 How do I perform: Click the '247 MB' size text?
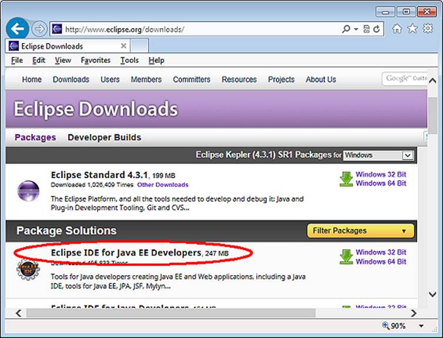pyautogui.click(x=217, y=253)
